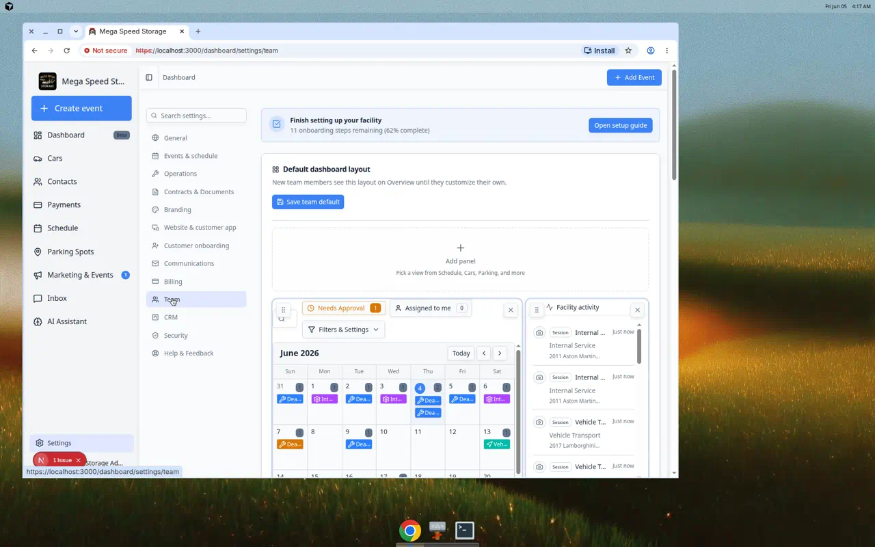Go to next month in calendar
The width and height of the screenshot is (875, 547).
500,353
